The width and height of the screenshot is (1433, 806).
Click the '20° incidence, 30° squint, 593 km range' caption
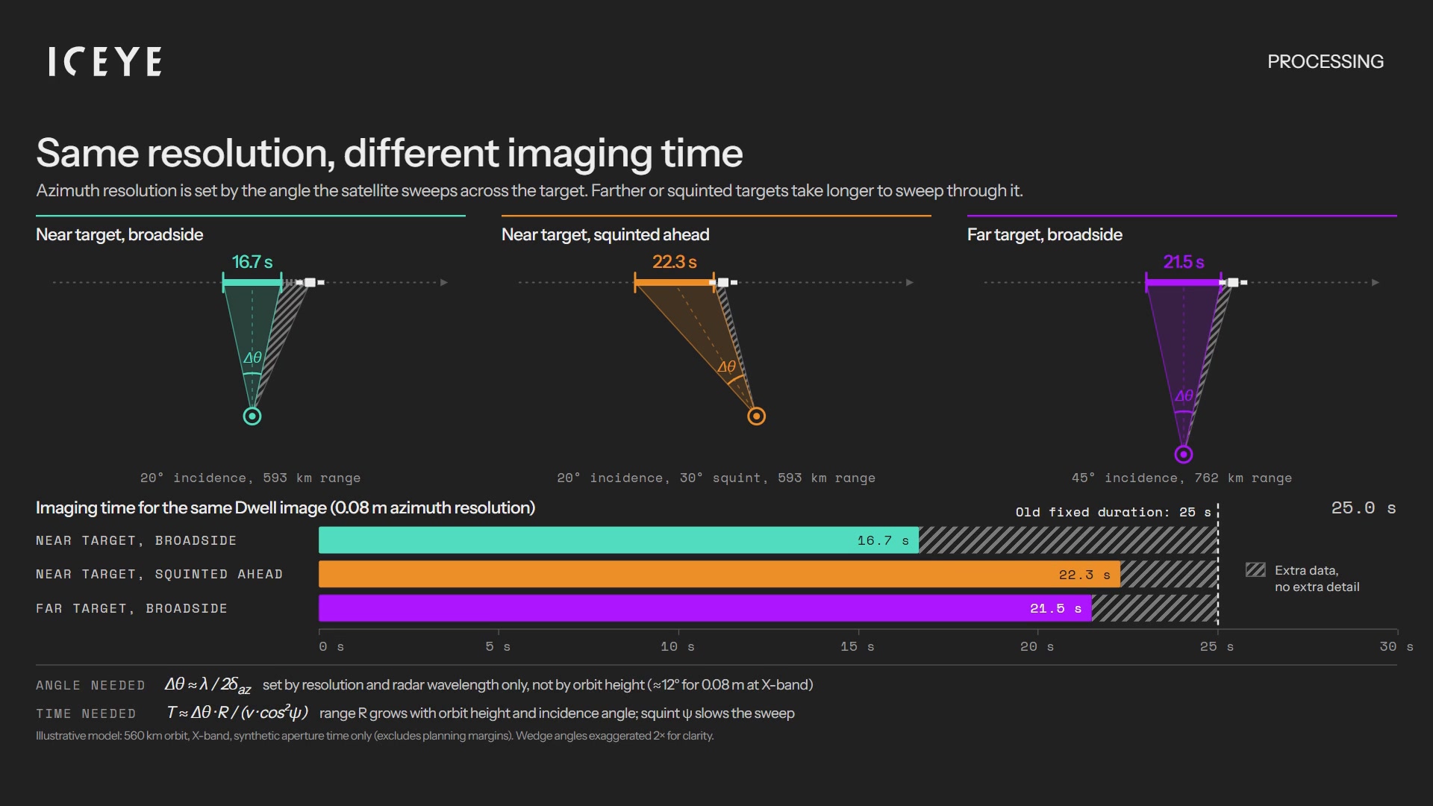click(x=716, y=478)
